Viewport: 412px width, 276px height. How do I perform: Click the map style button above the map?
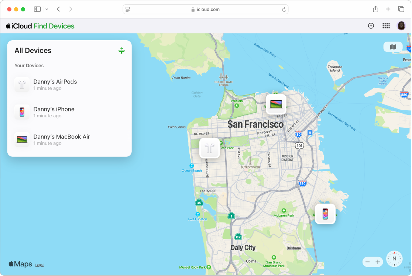click(x=393, y=47)
